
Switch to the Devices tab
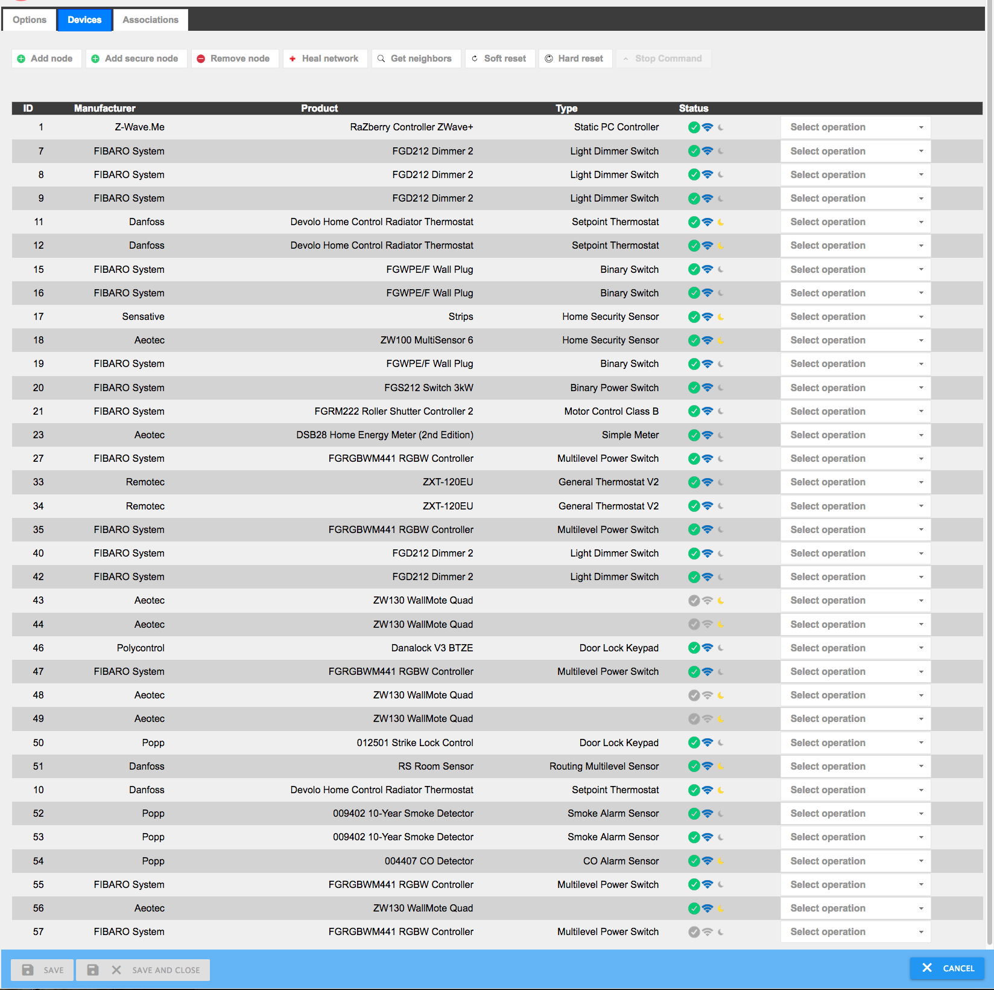click(84, 20)
